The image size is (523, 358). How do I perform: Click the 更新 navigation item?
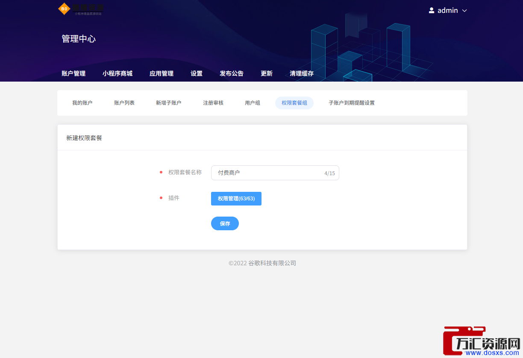(x=267, y=73)
